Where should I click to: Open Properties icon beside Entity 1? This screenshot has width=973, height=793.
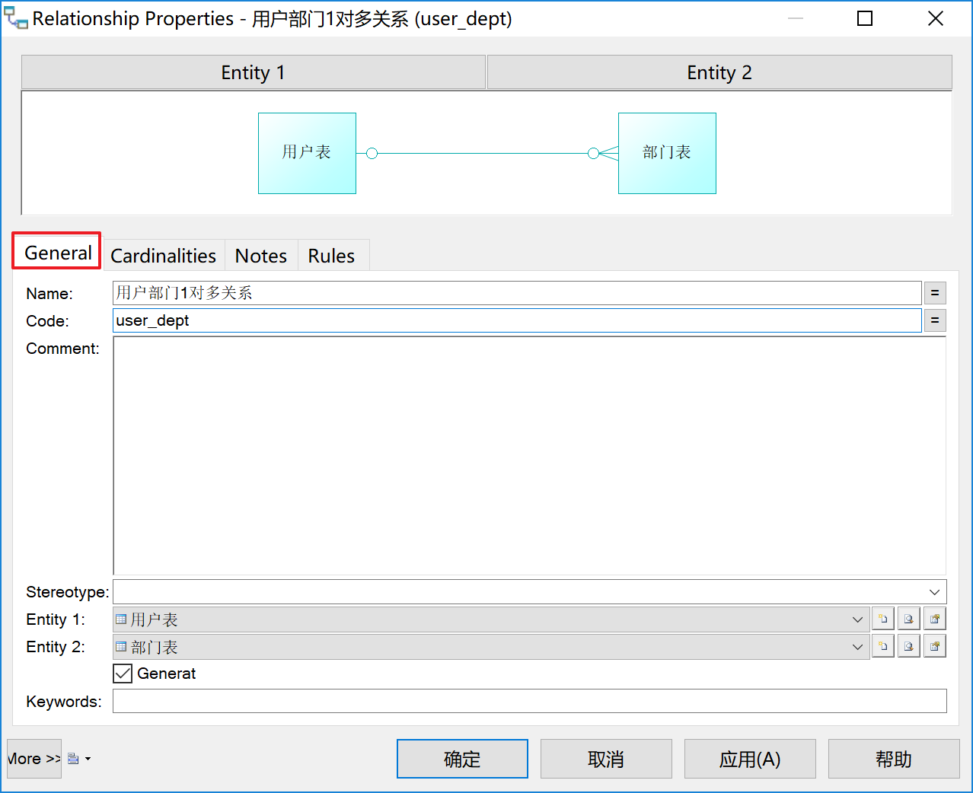[x=935, y=619]
